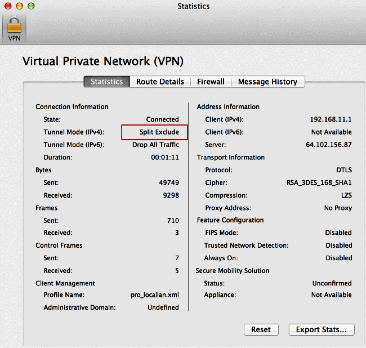Select the Trusted Network Detection 'Disabled' value
The height and width of the screenshot is (348, 366).
pos(338,246)
